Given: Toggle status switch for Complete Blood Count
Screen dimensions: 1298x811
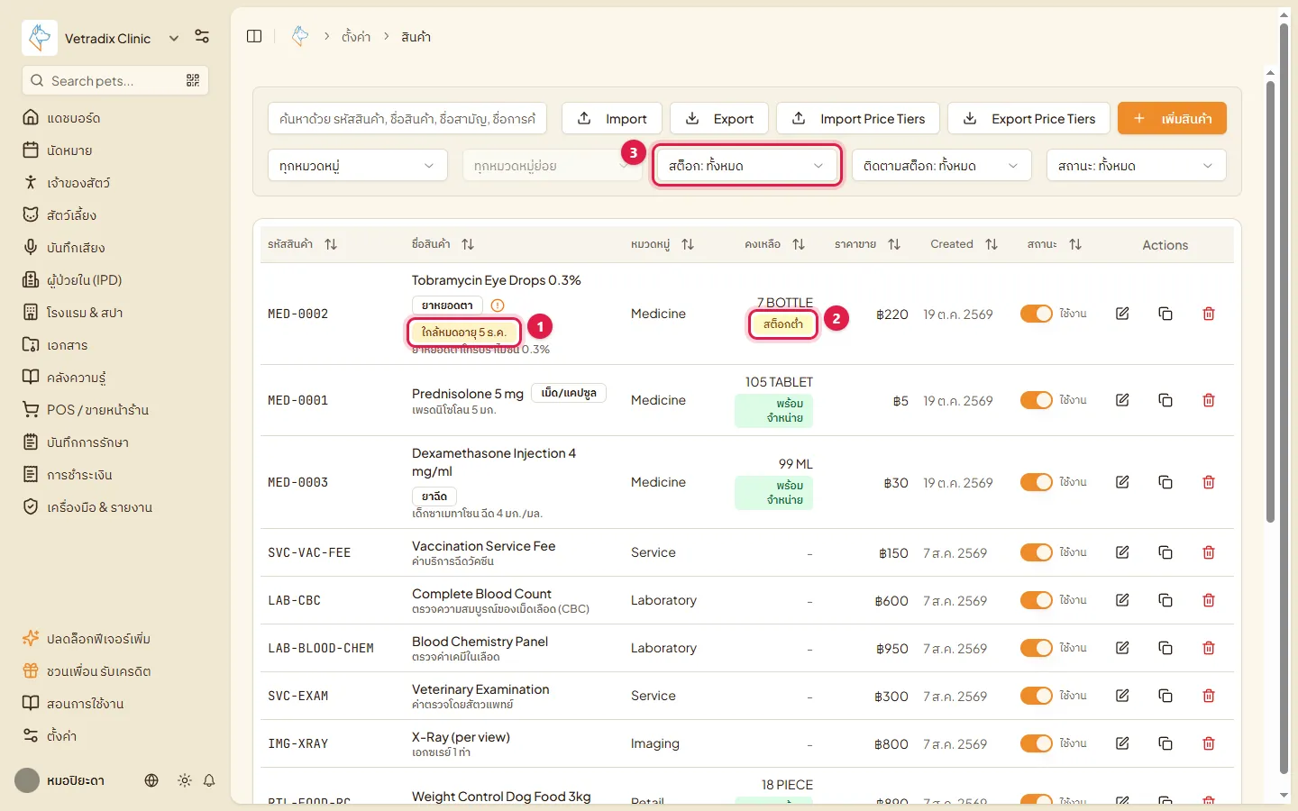Looking at the screenshot, I should coord(1036,600).
